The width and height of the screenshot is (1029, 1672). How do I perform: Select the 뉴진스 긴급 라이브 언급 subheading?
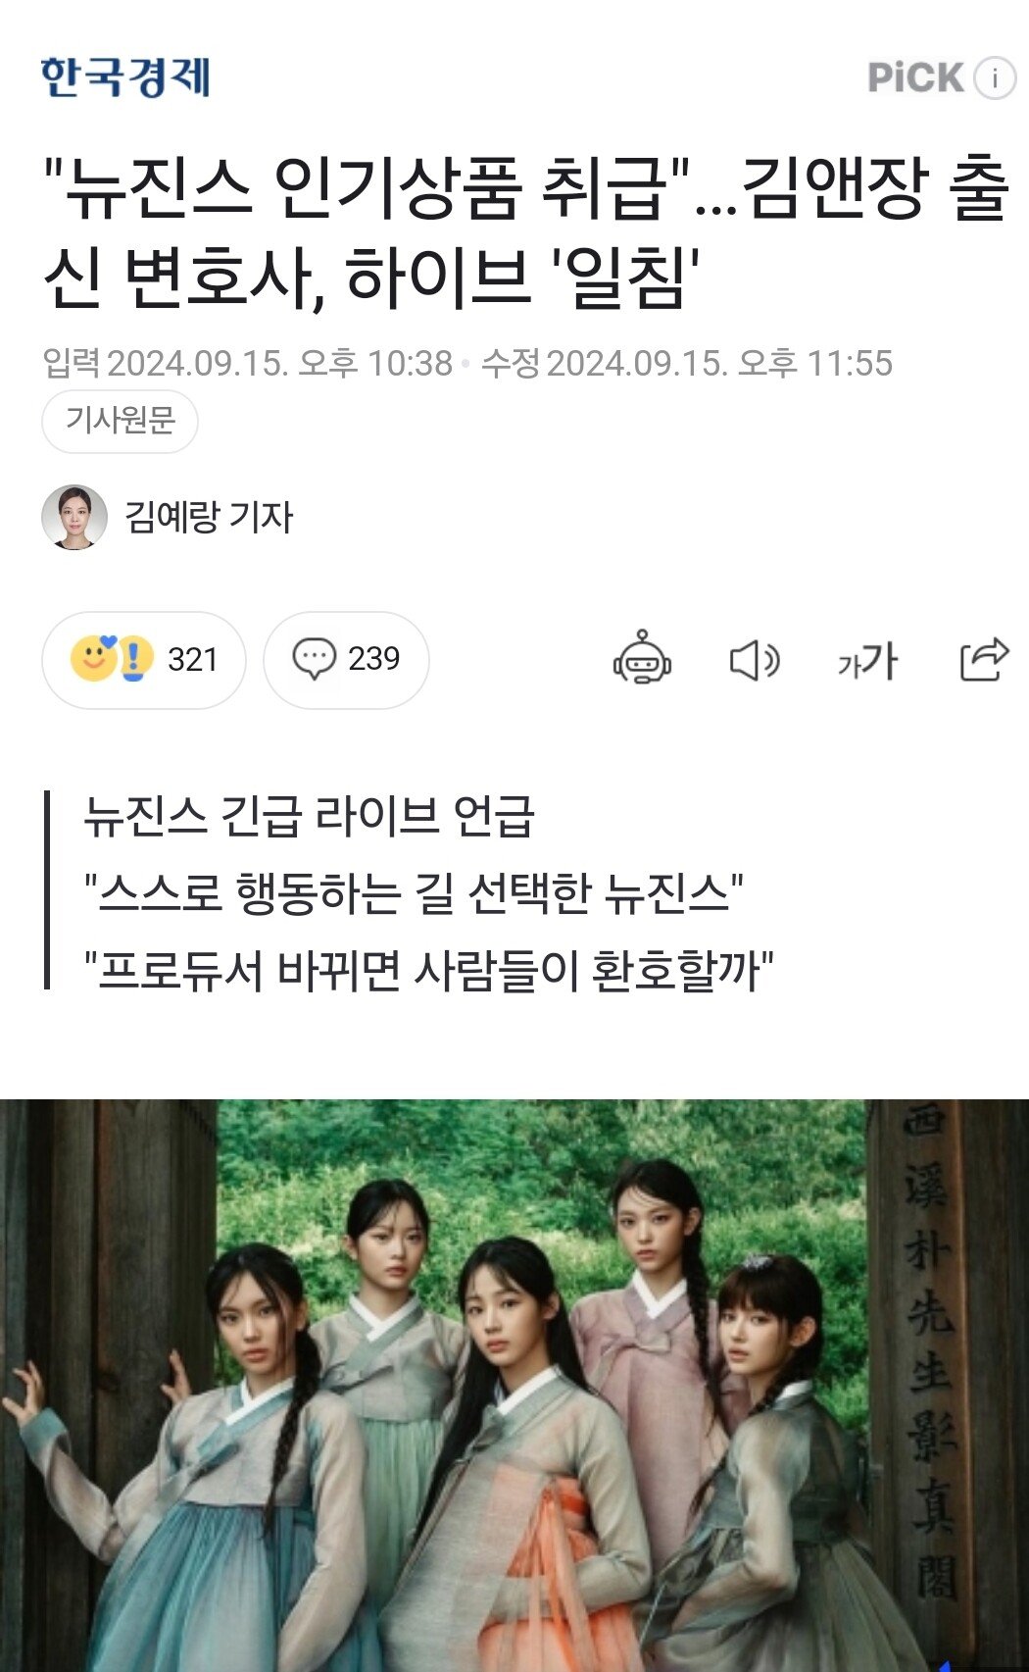309,816
